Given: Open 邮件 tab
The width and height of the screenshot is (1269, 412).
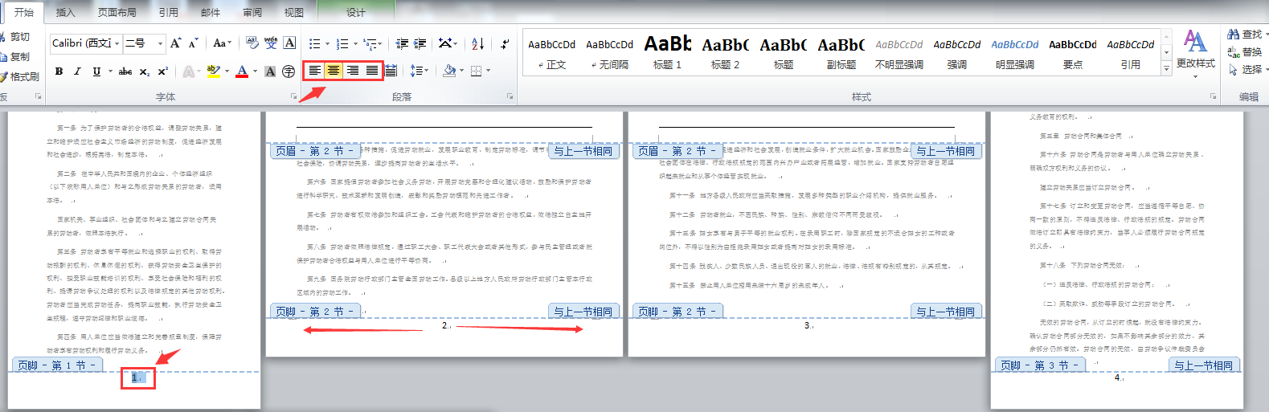Looking at the screenshot, I should coord(211,12).
